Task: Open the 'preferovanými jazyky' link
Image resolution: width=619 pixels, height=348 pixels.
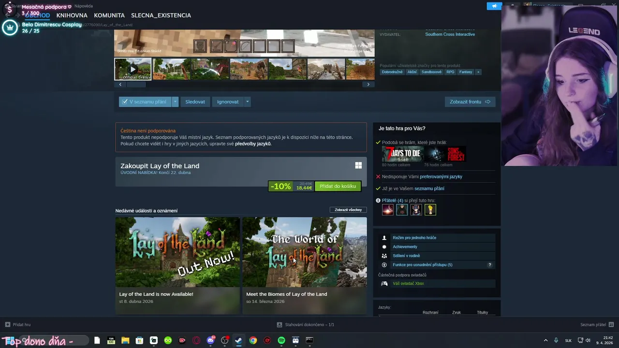Action: coord(441,176)
